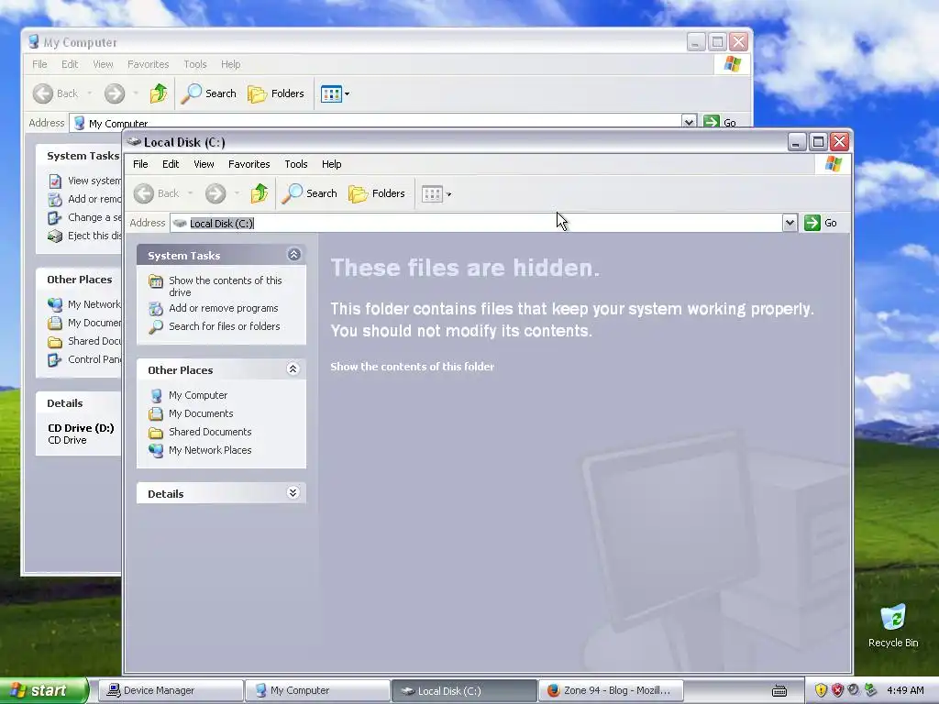Viewport: 939px width, 704px height.
Task: Click View system information in My Computer
Action: [x=84, y=181]
